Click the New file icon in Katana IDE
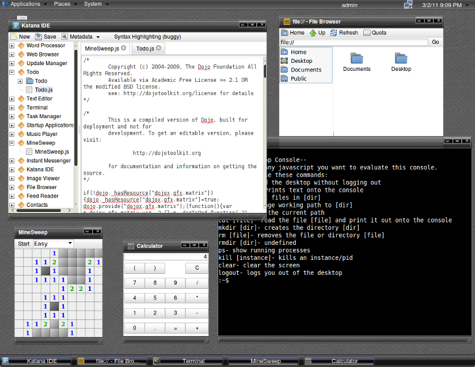475x367 pixels. tap(14, 37)
